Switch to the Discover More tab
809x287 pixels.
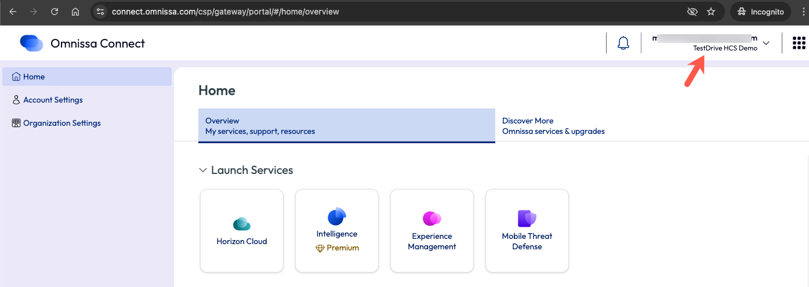click(553, 126)
